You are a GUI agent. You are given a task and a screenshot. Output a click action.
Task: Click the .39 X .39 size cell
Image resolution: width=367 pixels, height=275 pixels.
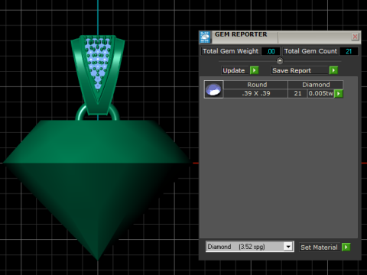(256, 93)
